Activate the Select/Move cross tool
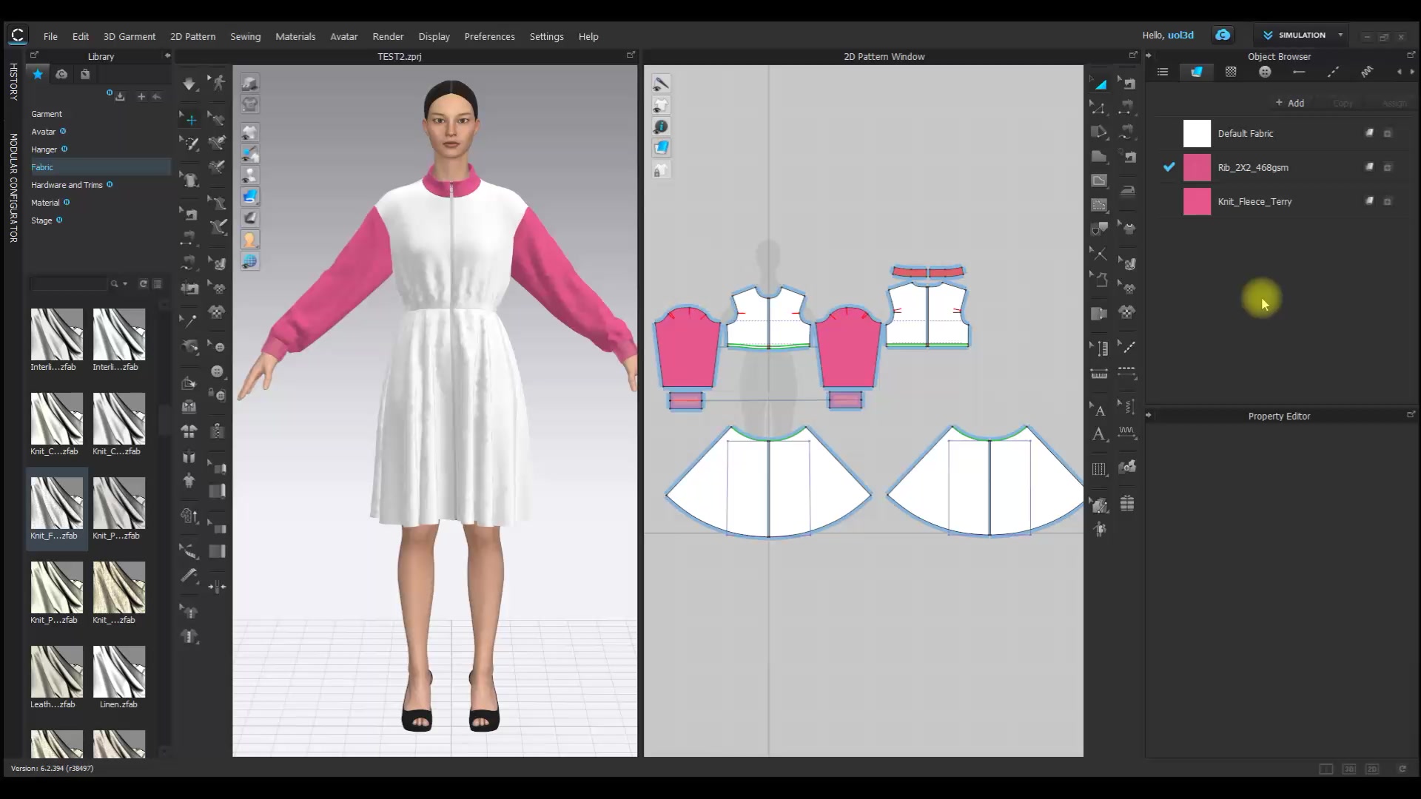Screen dimensions: 1421x799 [190, 119]
